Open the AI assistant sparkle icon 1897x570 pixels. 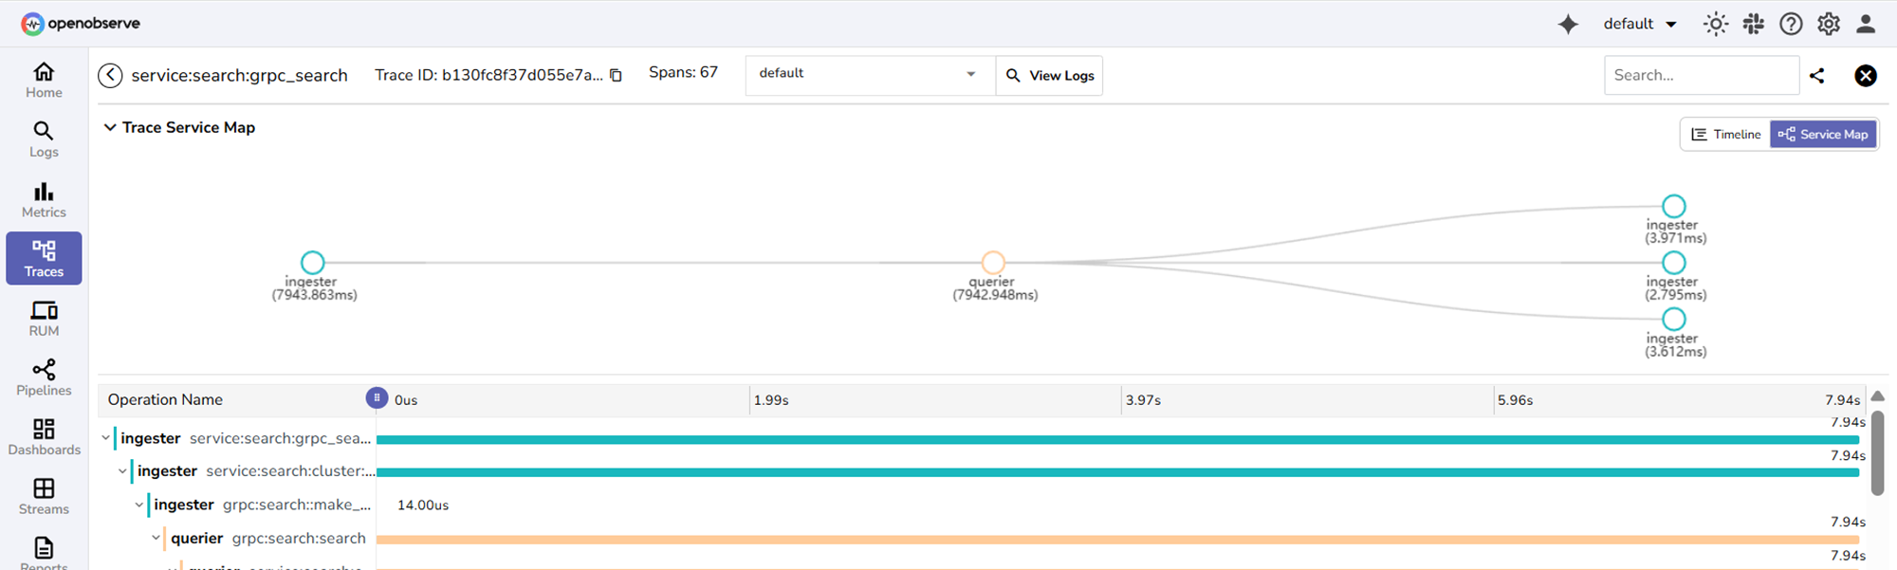[x=1568, y=25]
